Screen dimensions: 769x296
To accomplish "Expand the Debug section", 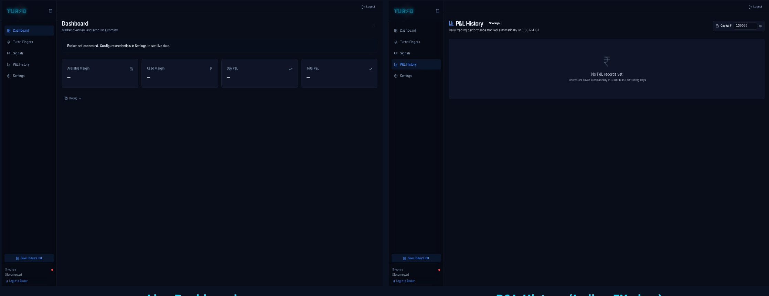I will (73, 98).
